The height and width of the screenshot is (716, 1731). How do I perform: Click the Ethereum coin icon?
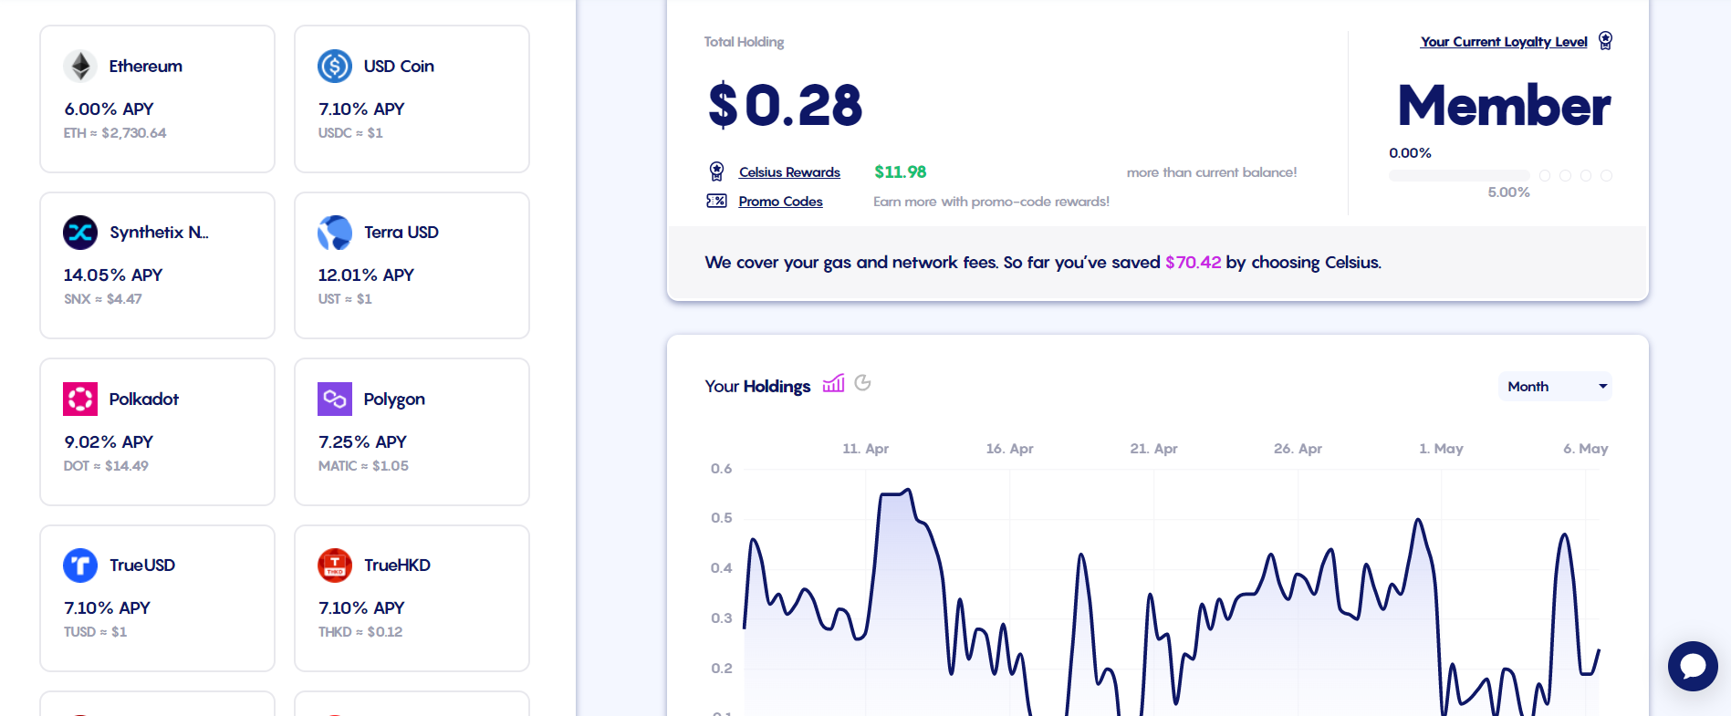[80, 66]
